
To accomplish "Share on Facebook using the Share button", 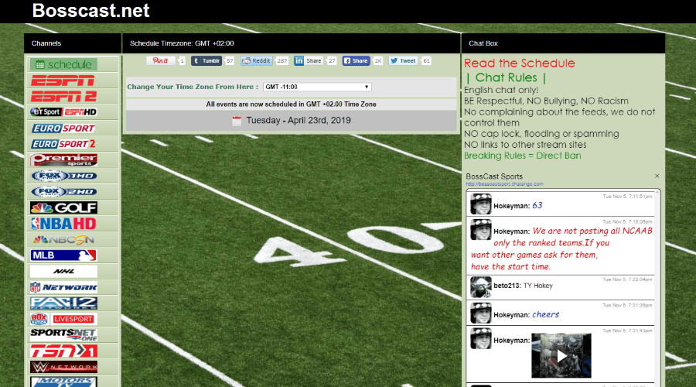I will [356, 60].
